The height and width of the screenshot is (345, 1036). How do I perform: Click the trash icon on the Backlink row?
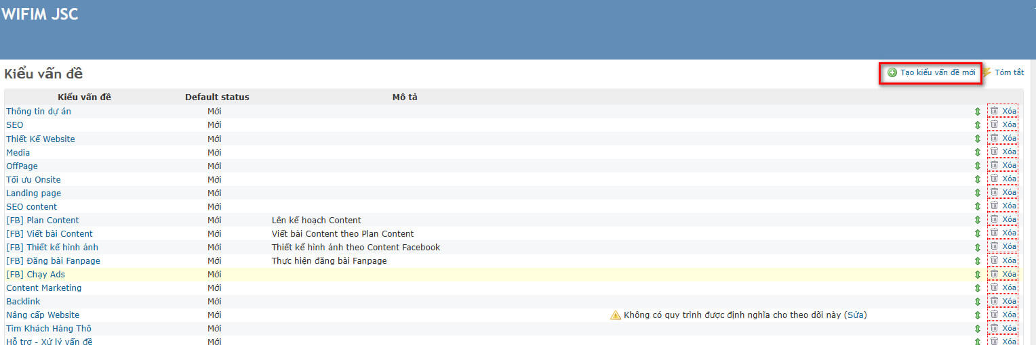pyautogui.click(x=994, y=300)
